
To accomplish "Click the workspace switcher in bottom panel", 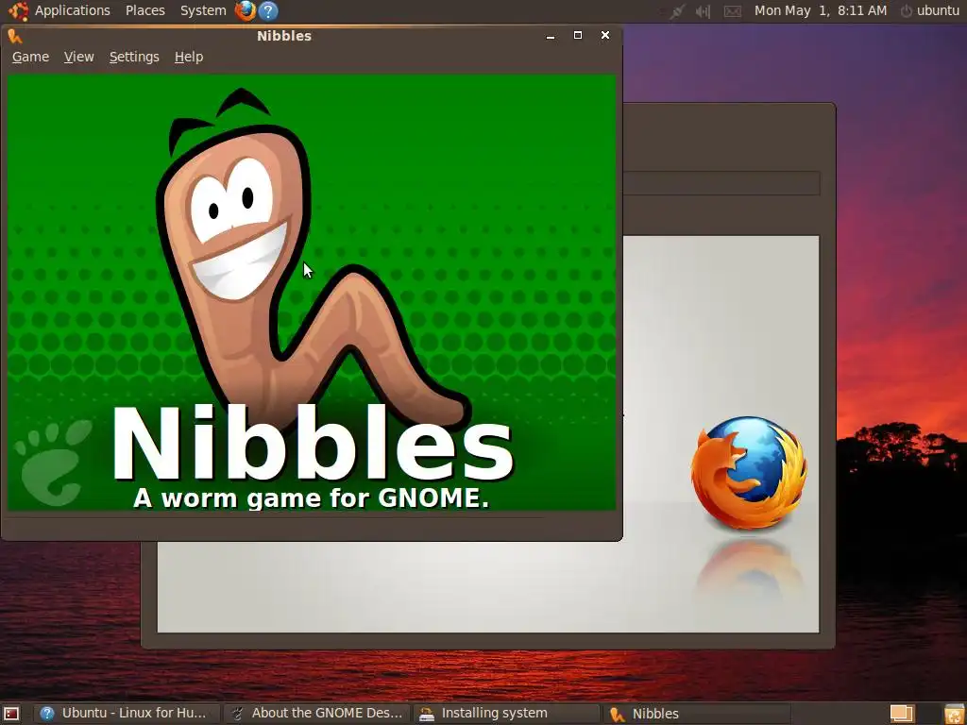I will pyautogui.click(x=902, y=714).
